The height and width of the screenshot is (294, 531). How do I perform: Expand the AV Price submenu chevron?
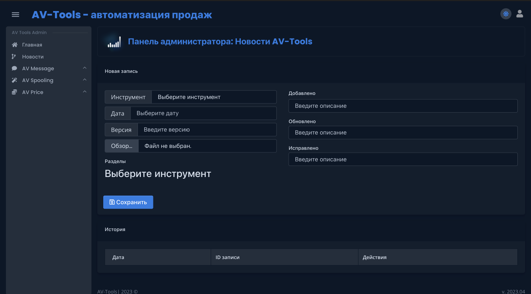click(84, 92)
